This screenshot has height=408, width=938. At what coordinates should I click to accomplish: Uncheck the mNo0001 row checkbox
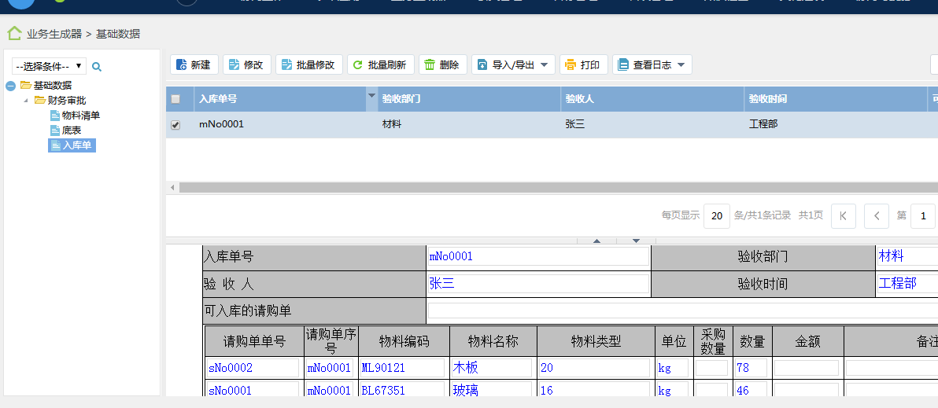(x=175, y=125)
